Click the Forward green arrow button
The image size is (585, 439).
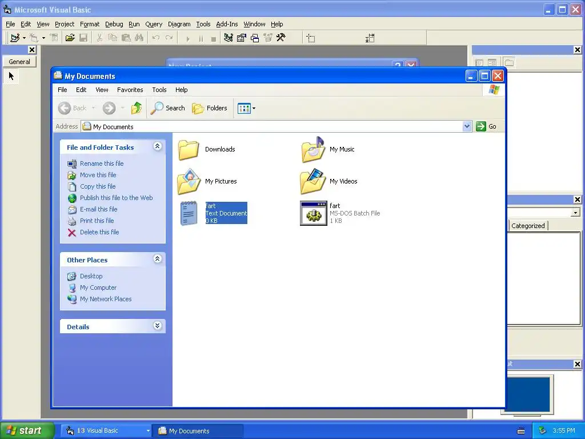click(x=109, y=108)
